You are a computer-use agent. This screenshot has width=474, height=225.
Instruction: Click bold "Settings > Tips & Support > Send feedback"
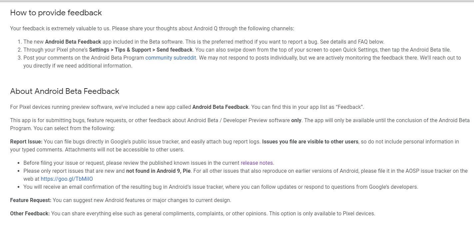point(141,50)
